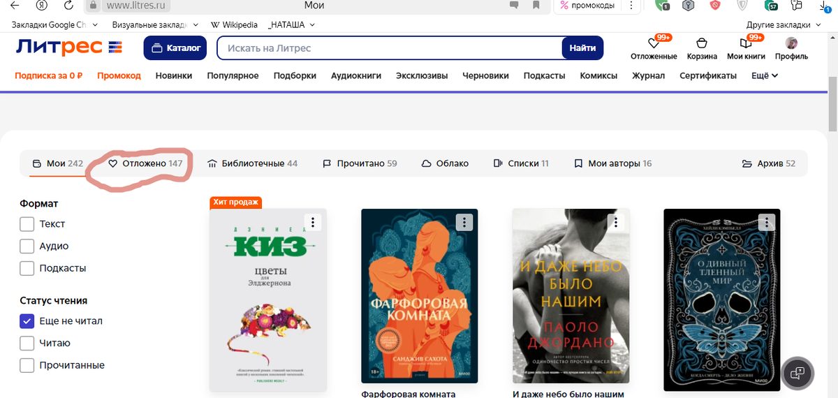Image resolution: width=838 pixels, height=398 pixels.
Task: Open the Популярное navigation link
Action: (233, 75)
